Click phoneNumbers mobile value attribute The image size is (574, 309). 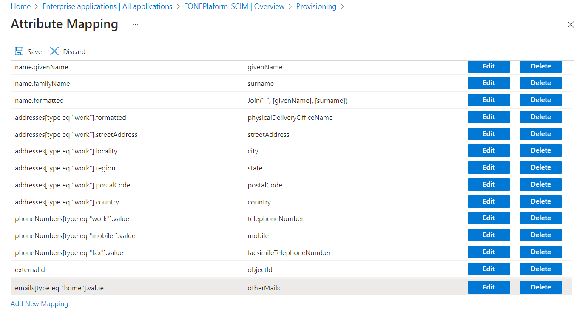click(x=75, y=236)
